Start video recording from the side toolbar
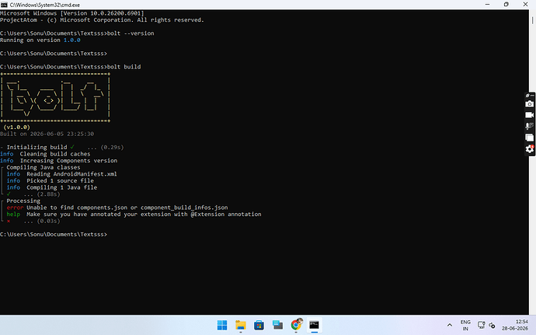Screen dimensions: 536x335 (x=530, y=115)
